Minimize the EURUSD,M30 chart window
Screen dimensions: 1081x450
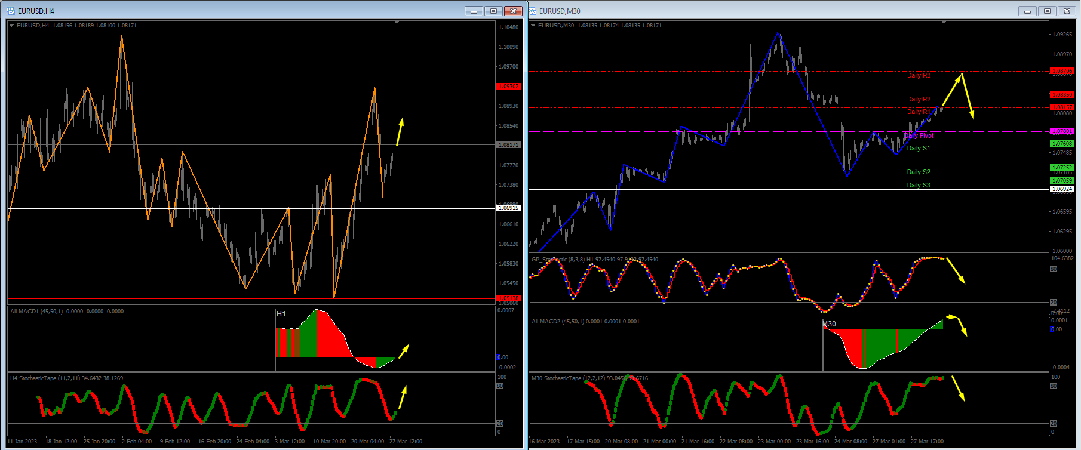1027,11
